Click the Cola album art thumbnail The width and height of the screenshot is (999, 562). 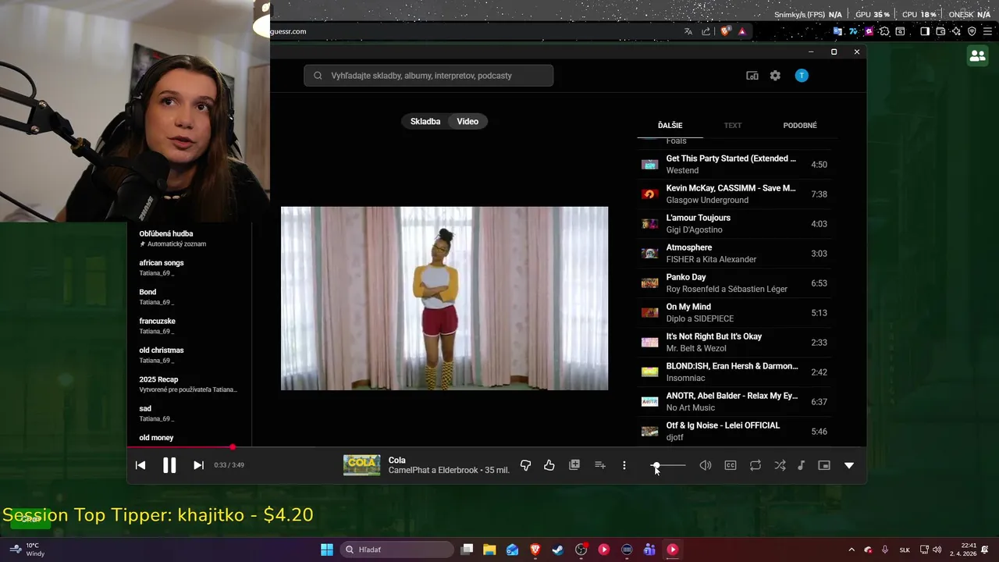[x=361, y=465]
